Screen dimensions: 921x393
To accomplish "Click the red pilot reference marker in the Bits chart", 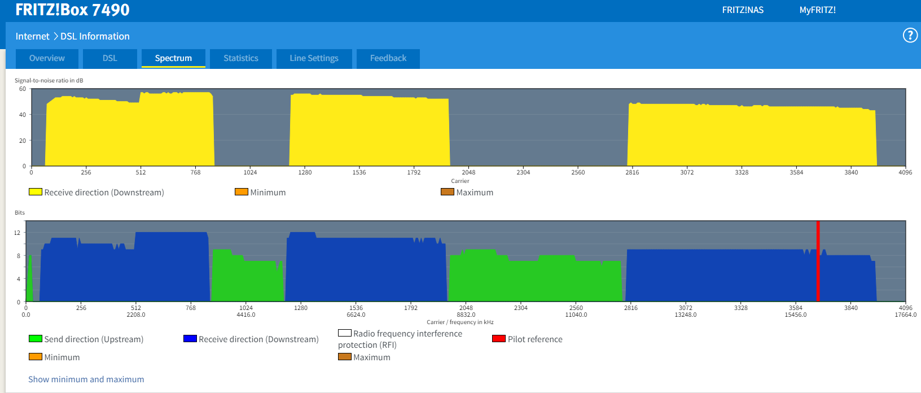I will point(818,260).
